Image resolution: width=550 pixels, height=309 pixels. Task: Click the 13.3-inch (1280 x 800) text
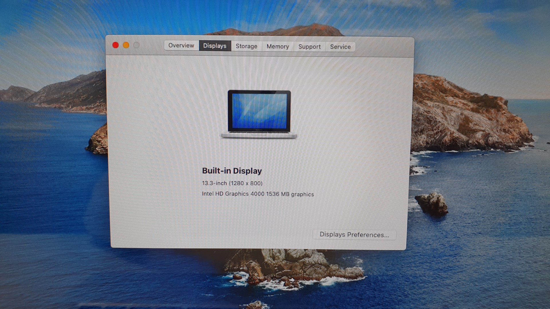coord(232,183)
